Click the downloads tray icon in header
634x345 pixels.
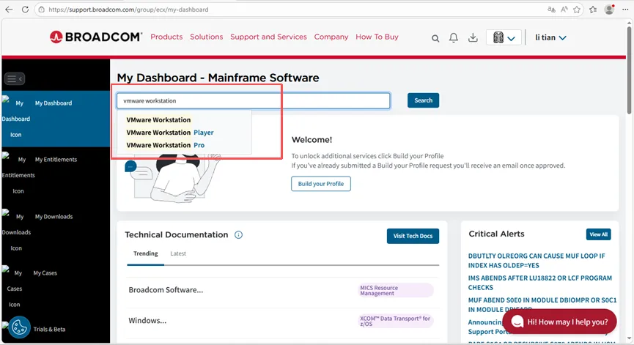coord(473,37)
